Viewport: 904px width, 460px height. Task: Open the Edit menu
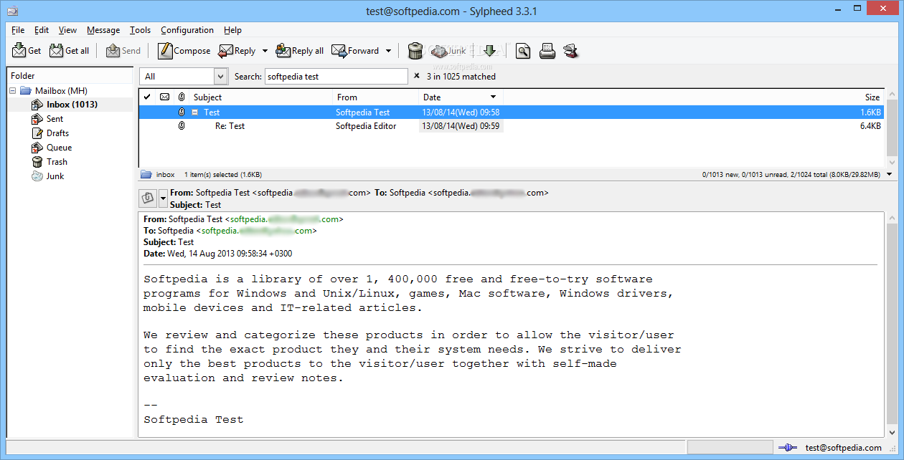pyautogui.click(x=42, y=30)
